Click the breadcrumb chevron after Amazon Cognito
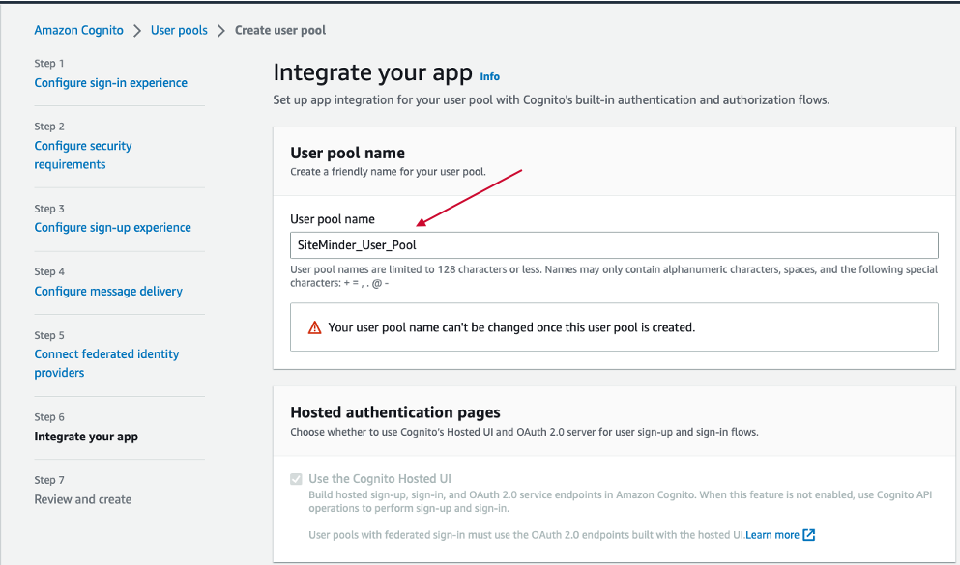 pos(137,31)
